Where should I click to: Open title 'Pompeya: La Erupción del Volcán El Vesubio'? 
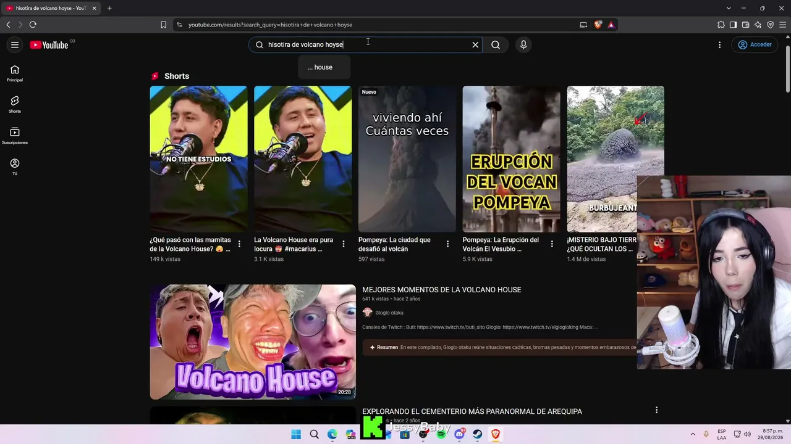[501, 244]
